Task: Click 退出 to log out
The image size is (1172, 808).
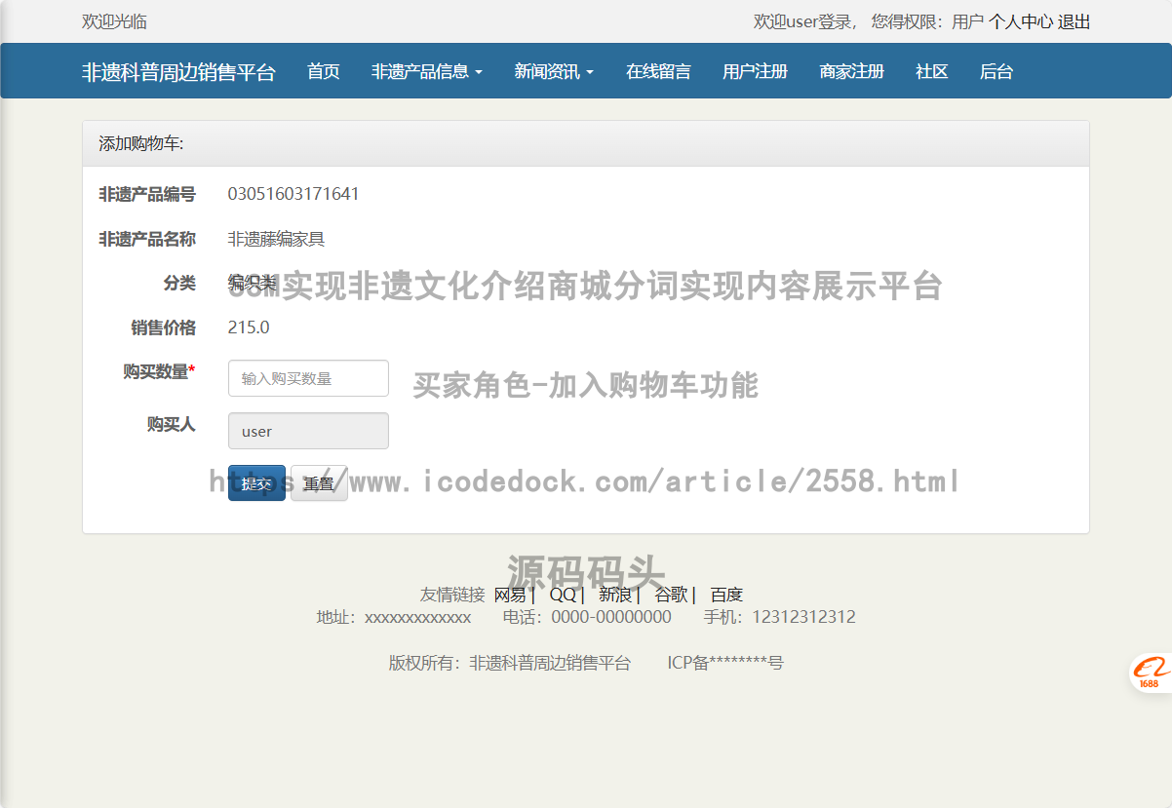Action: pyautogui.click(x=1074, y=21)
